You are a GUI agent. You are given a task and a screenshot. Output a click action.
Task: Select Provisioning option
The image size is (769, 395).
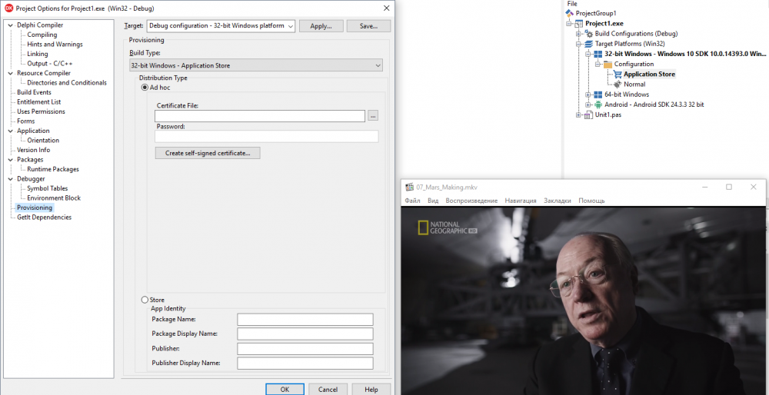coord(35,207)
